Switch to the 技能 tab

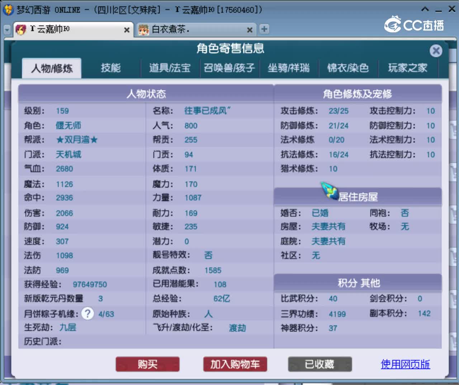[x=110, y=68]
